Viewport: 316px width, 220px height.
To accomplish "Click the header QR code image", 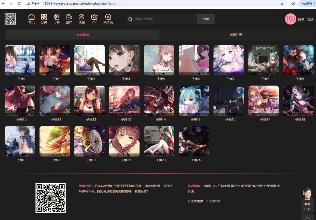I will tap(10, 19).
